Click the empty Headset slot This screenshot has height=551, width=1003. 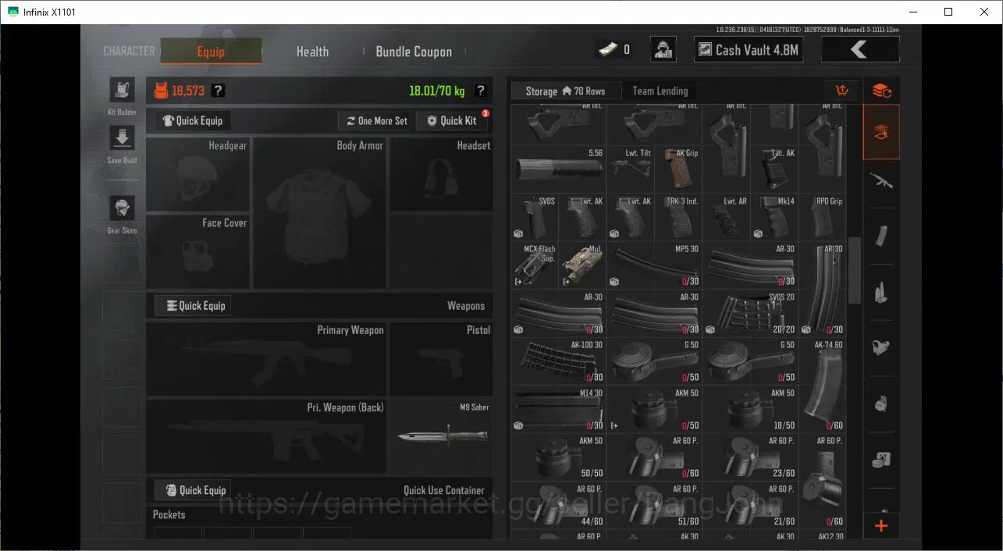pos(441,175)
